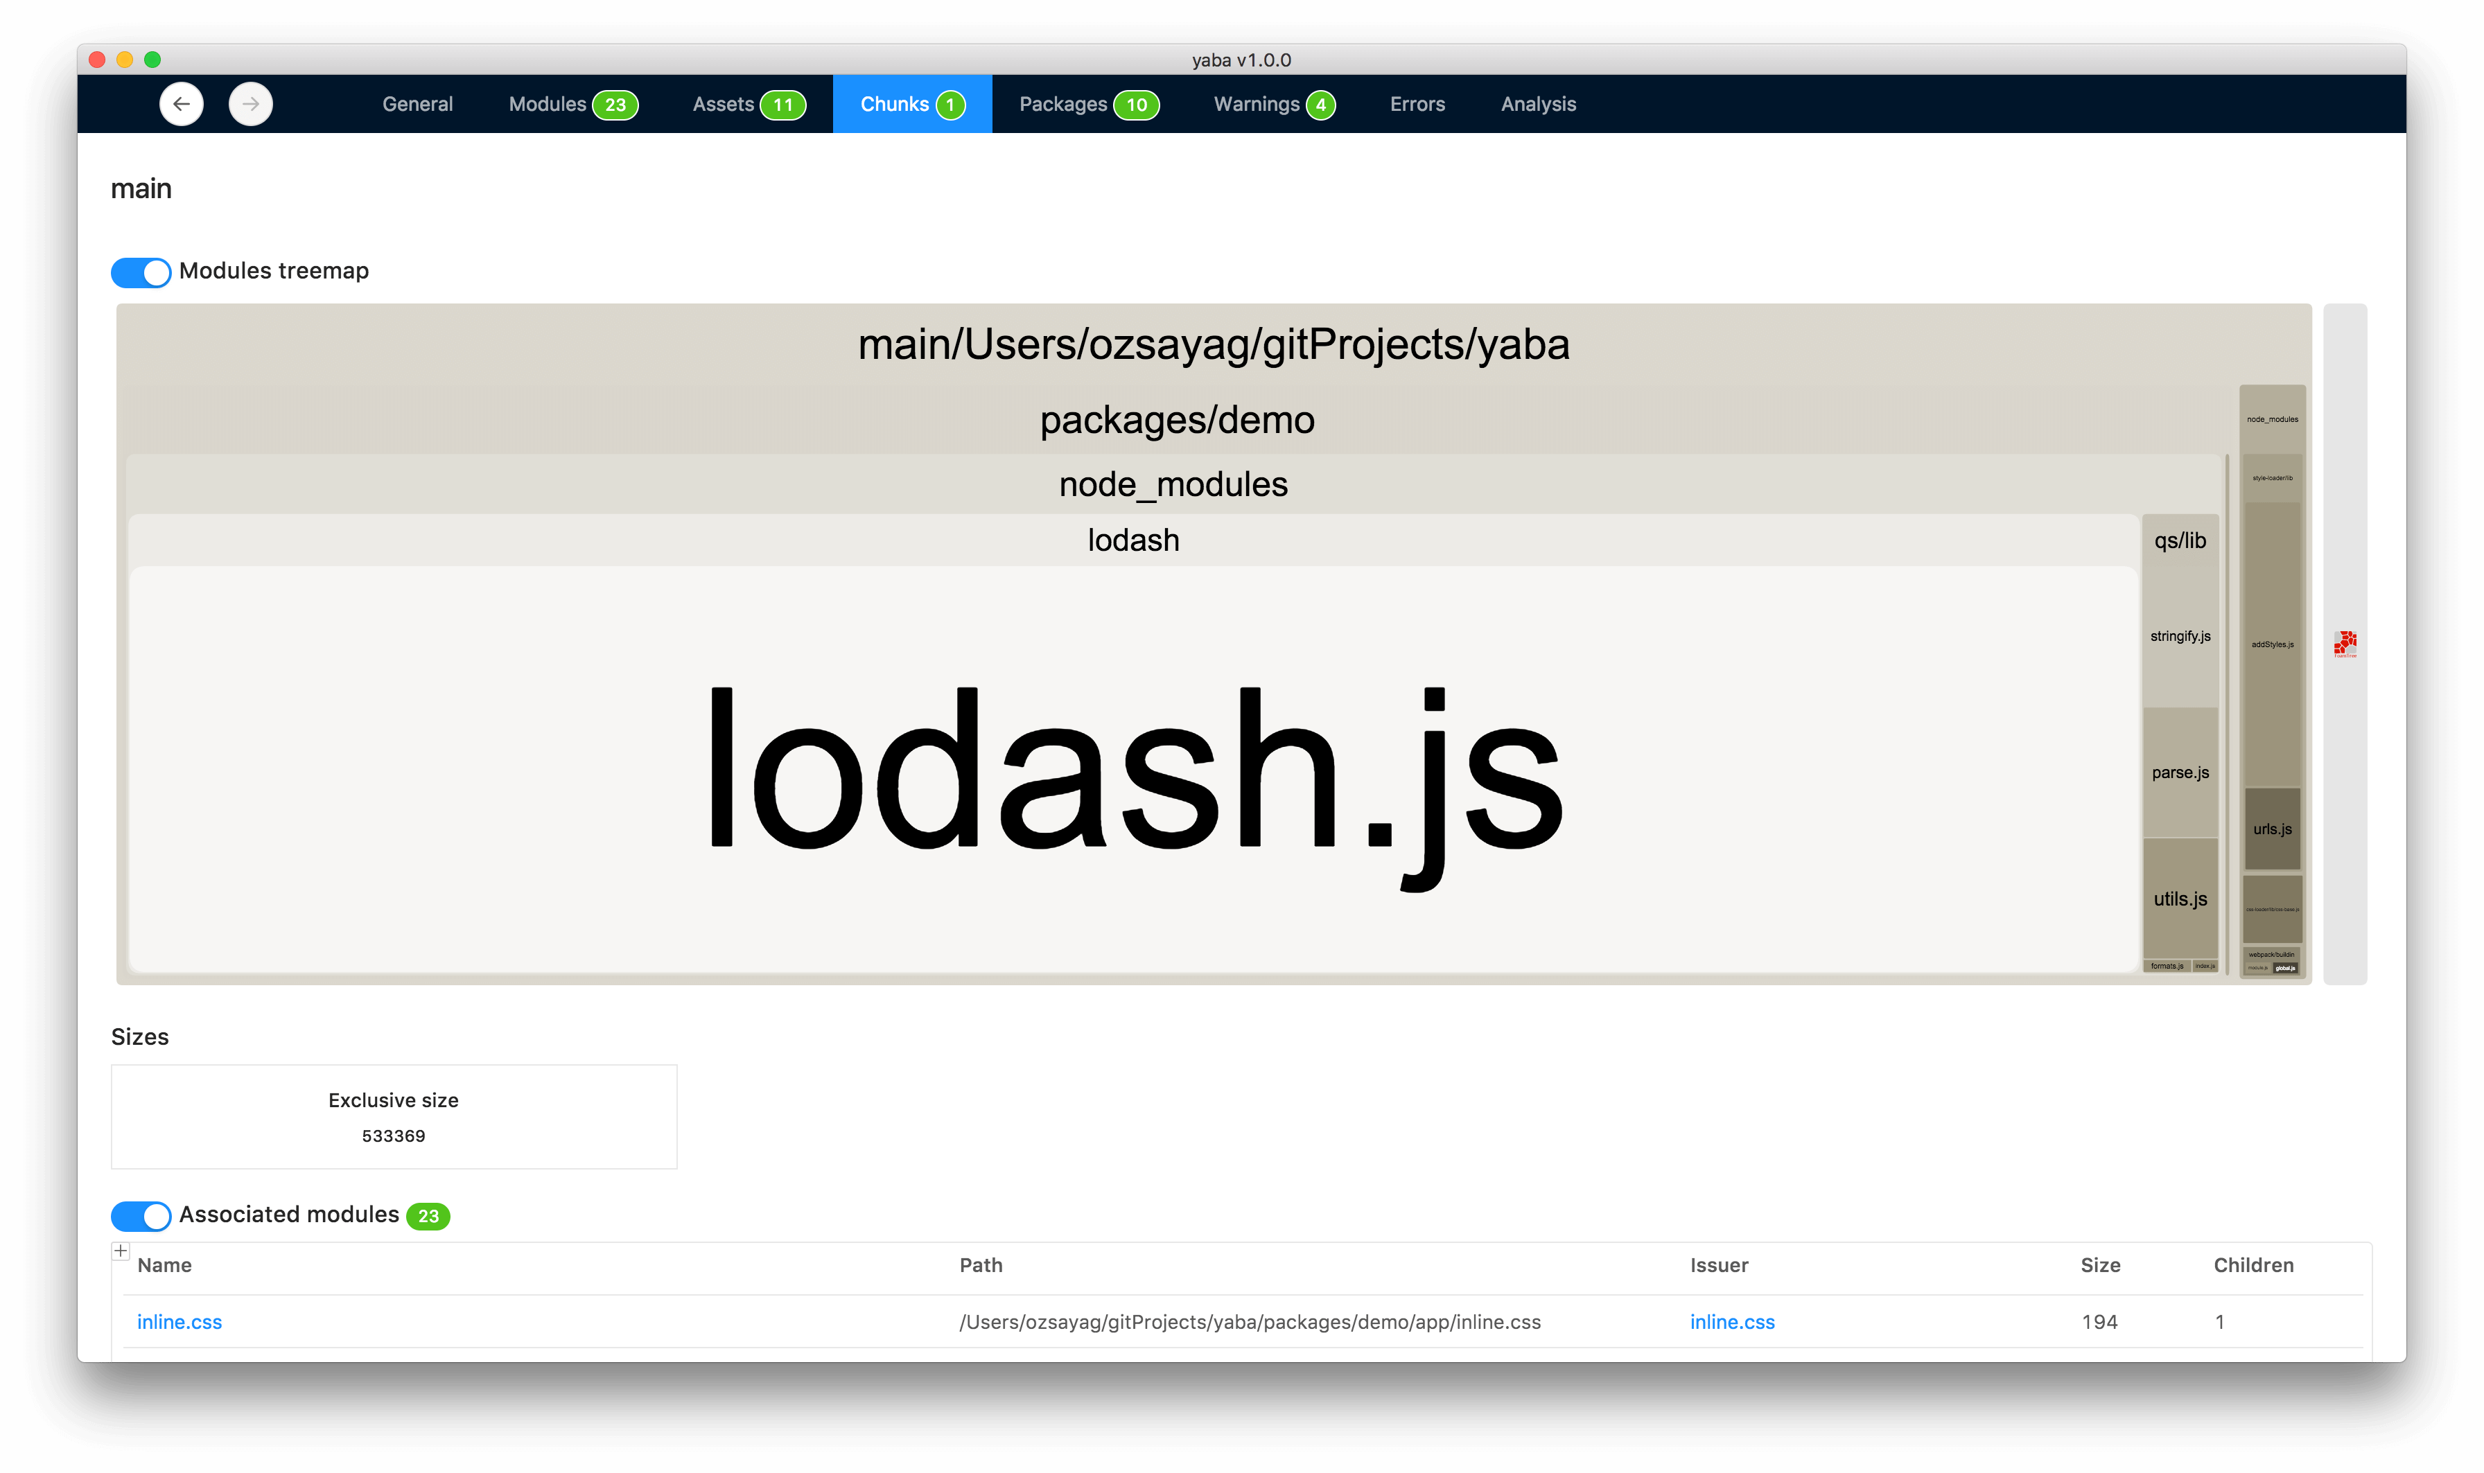The width and height of the screenshot is (2484, 1473).
Task: Expand all rows with the plus icon
Action: (120, 1251)
